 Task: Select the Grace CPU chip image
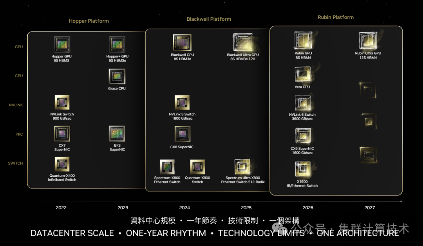(x=117, y=77)
